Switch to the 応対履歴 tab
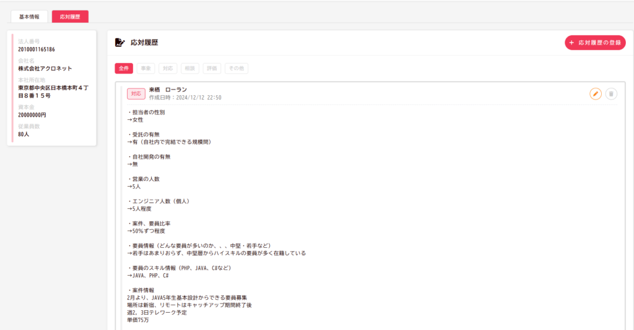Image resolution: width=634 pixels, height=330 pixels. [x=70, y=17]
